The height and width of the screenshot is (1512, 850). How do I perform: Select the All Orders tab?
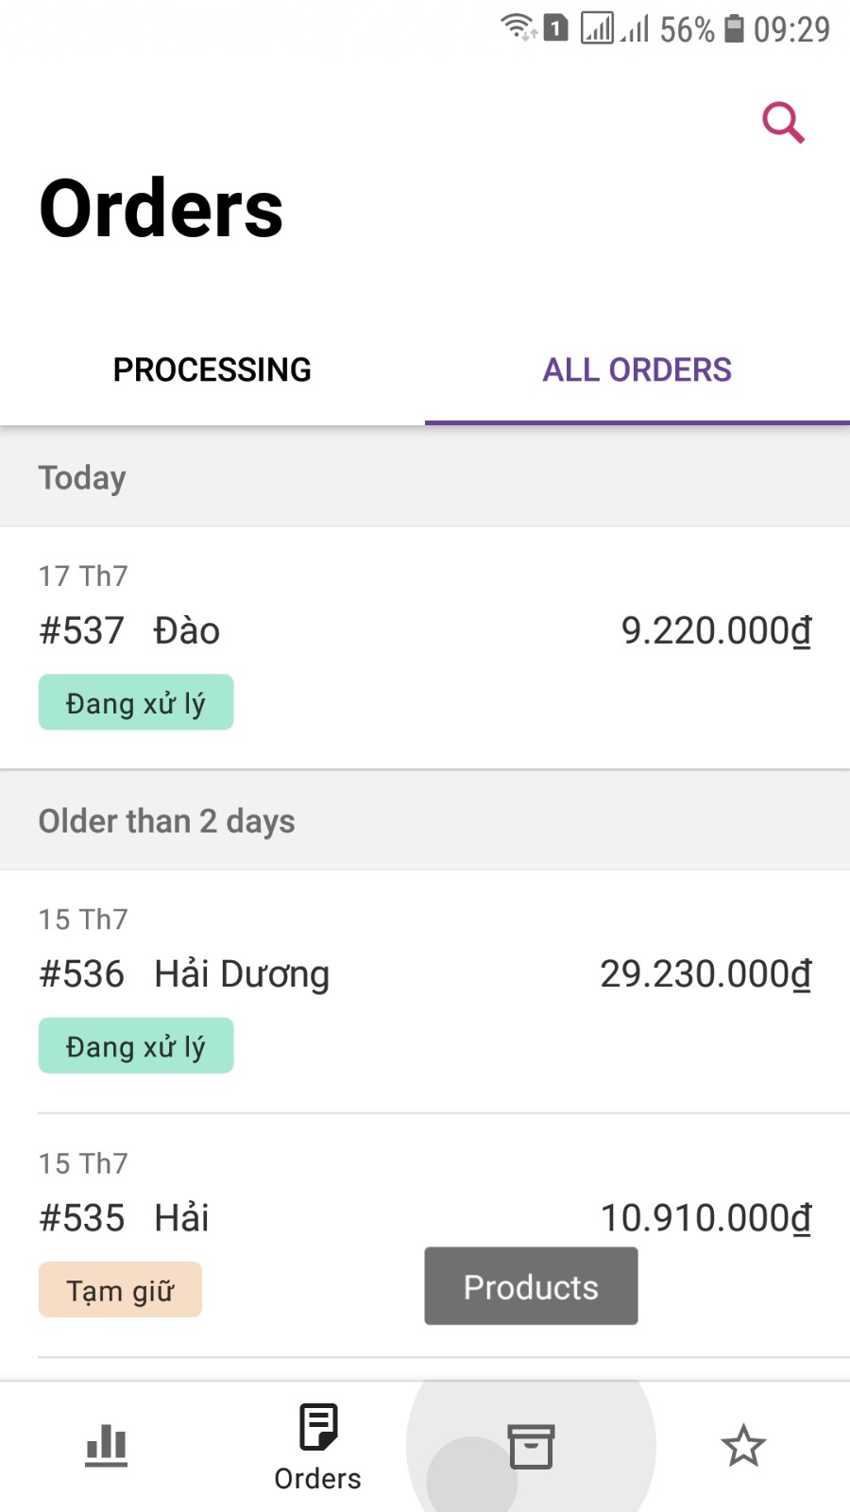pos(637,369)
